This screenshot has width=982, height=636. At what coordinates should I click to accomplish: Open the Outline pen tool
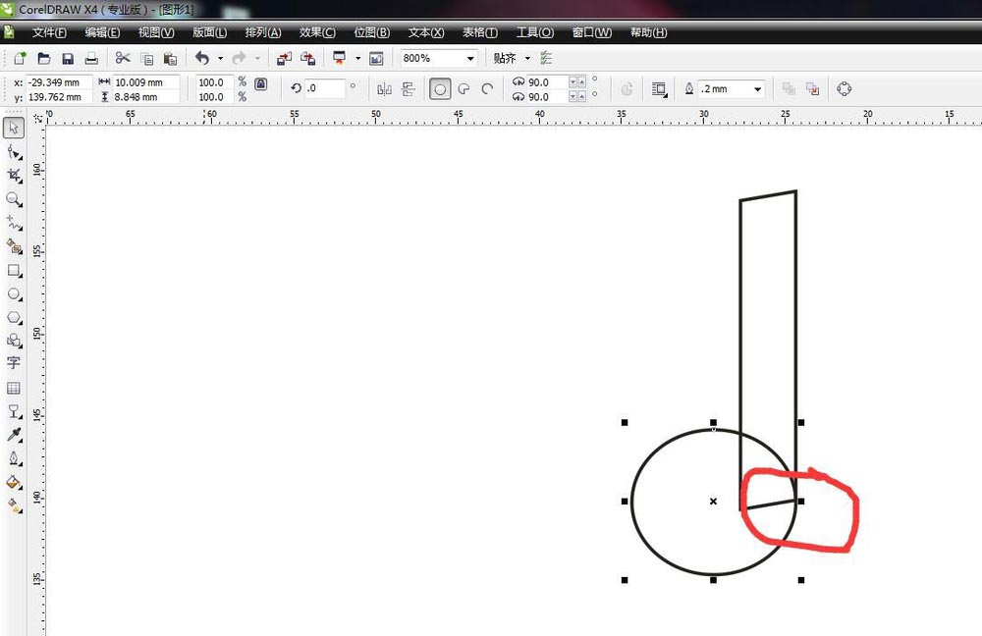click(14, 459)
